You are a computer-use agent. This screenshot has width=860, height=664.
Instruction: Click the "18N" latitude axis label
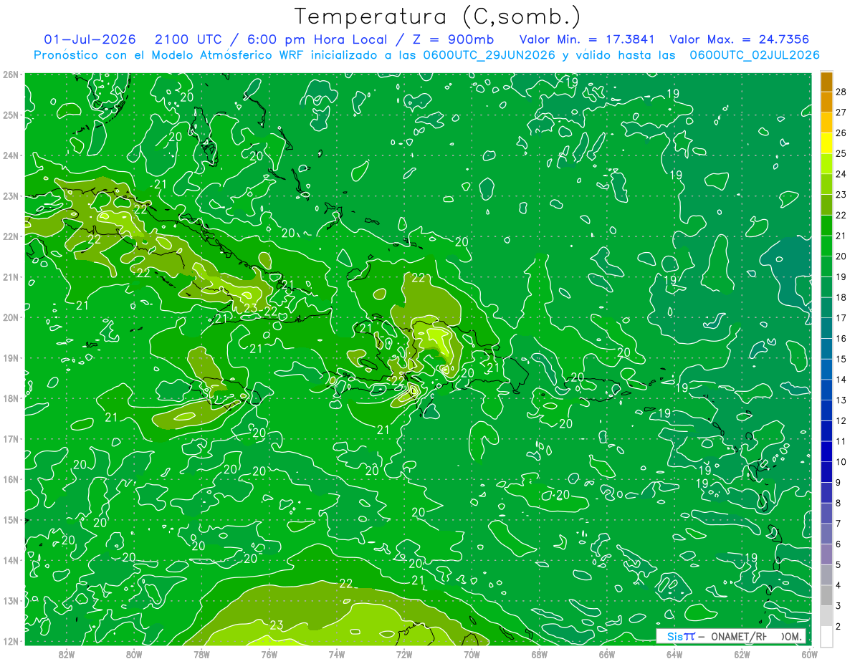10,398
